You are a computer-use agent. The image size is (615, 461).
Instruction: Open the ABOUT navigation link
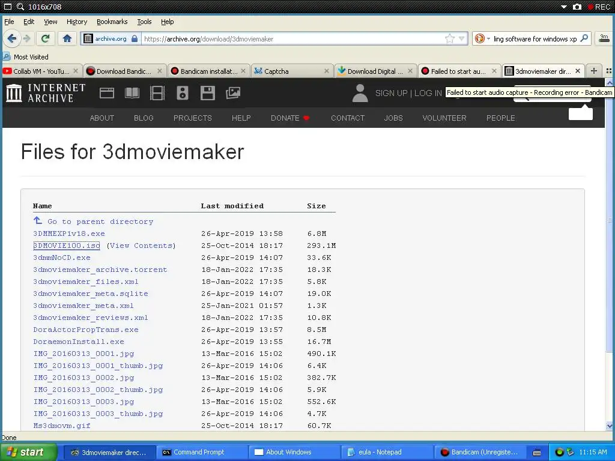[x=102, y=118]
